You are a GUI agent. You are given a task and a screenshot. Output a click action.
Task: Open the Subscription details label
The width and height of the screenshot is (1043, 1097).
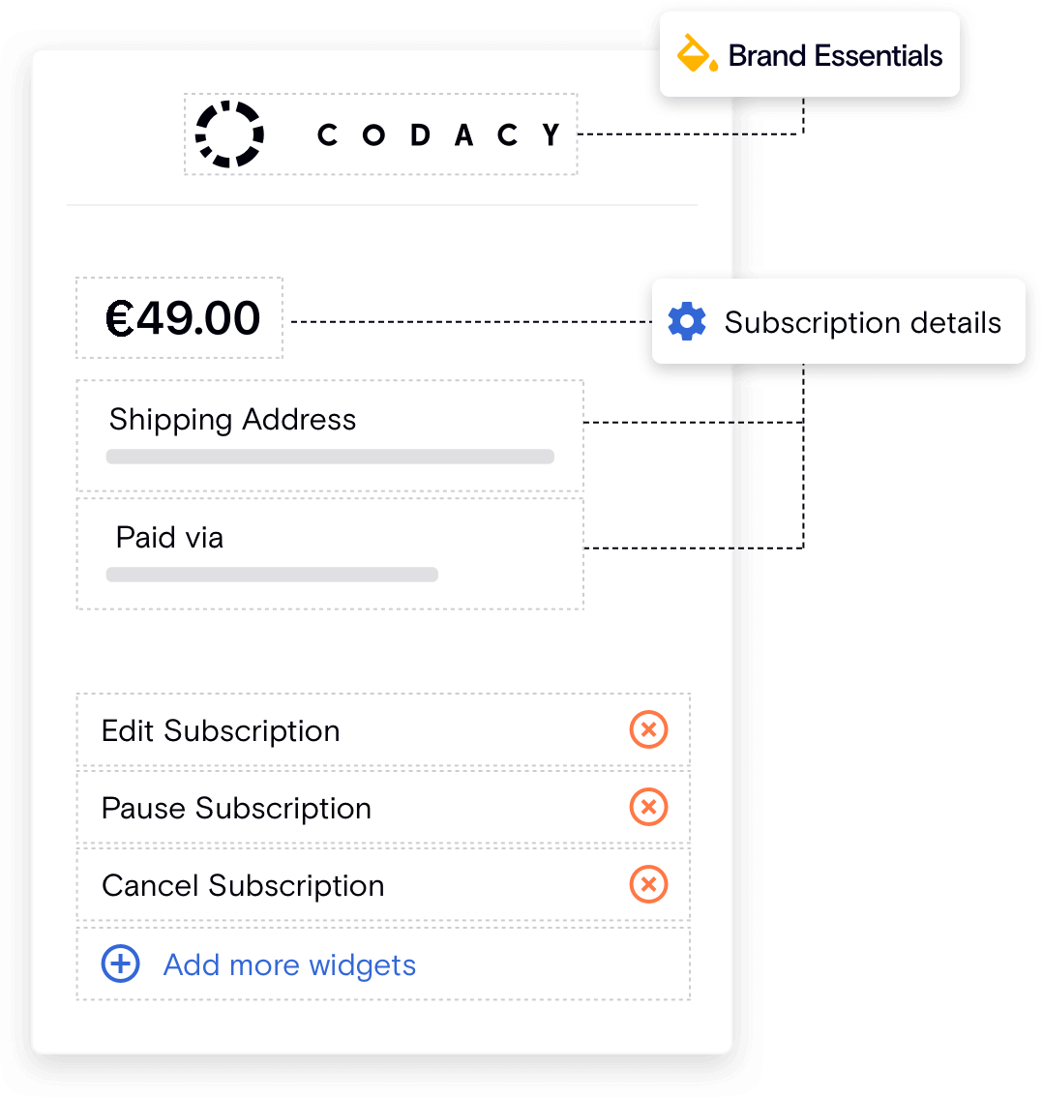tap(862, 322)
